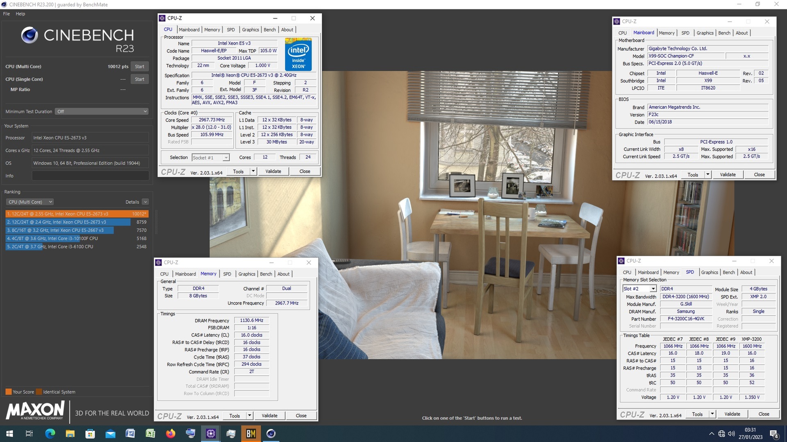Click the Cinebench R23 logo icon

(30, 35)
